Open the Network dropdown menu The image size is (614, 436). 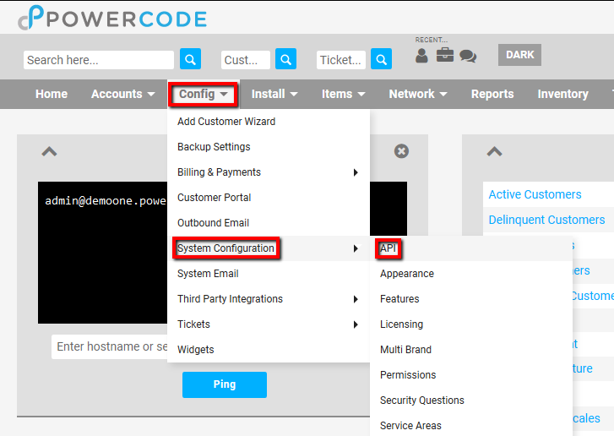pos(418,94)
